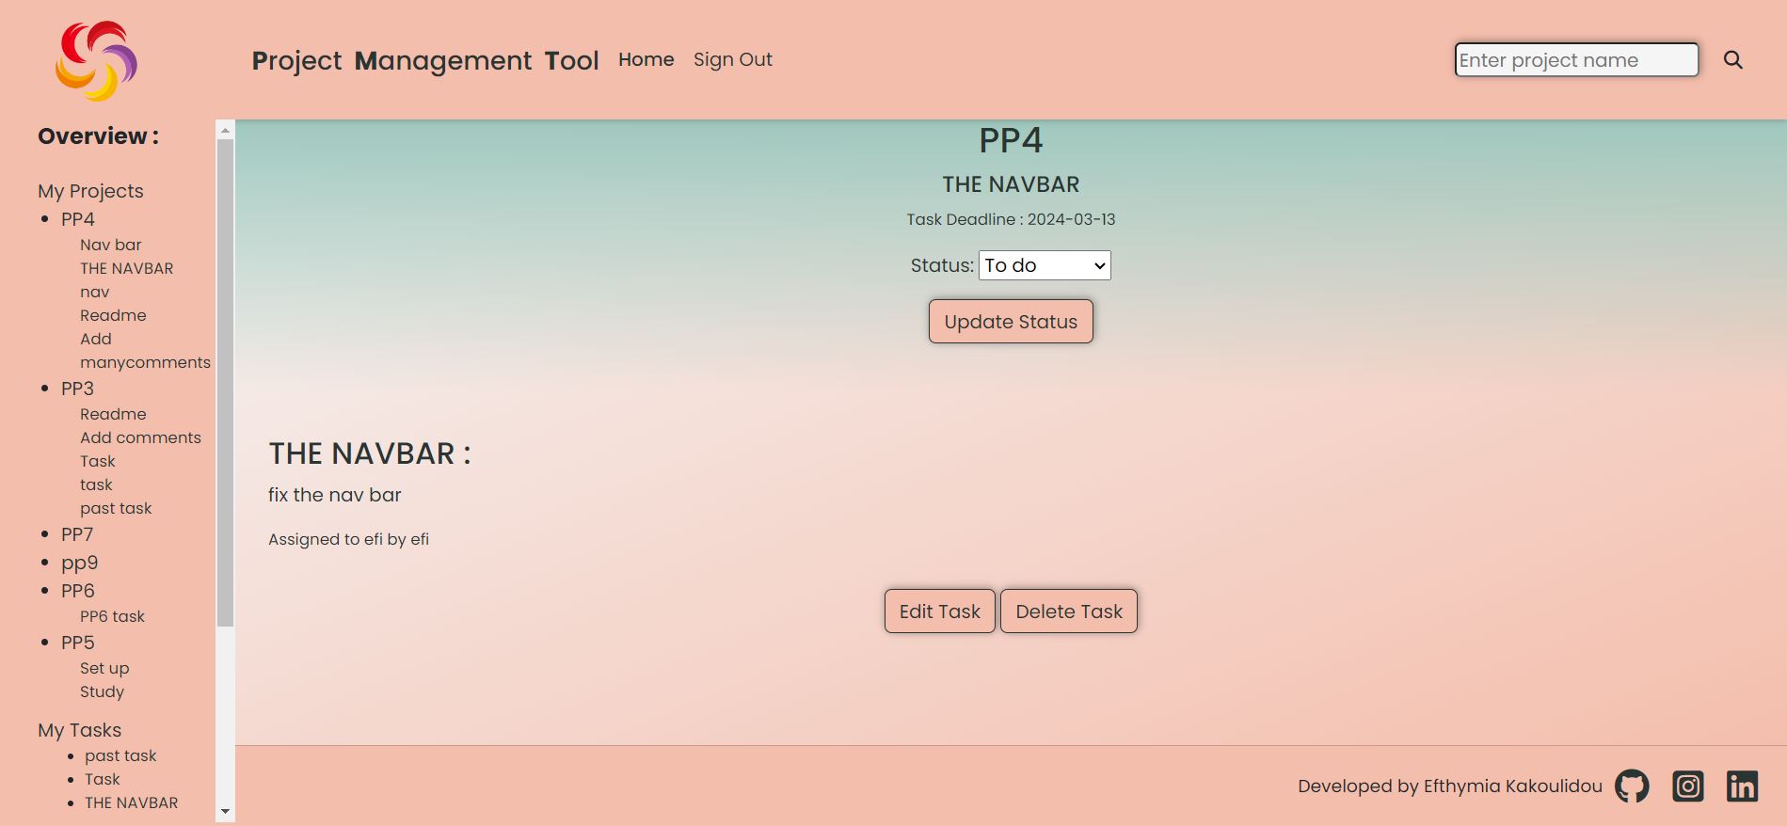1787x826 pixels.
Task: Click the Update Status button
Action: tap(1011, 322)
